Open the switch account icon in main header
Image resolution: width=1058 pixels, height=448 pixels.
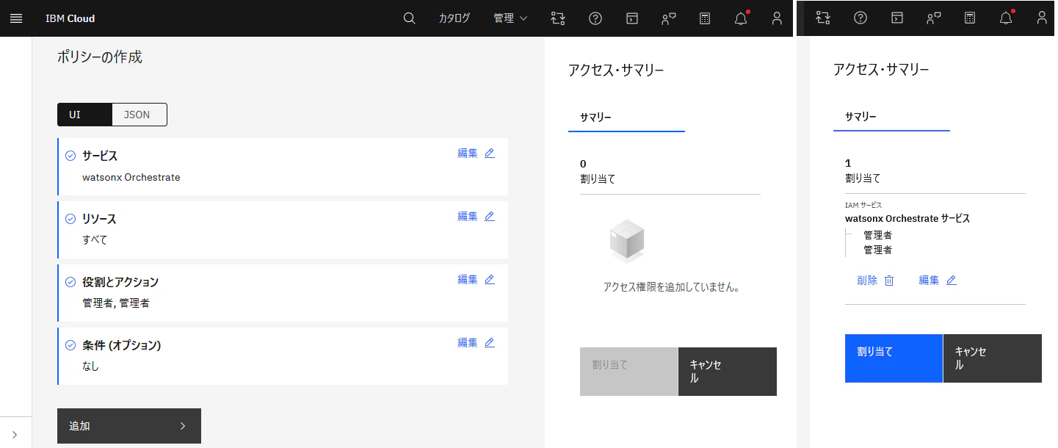coord(558,18)
